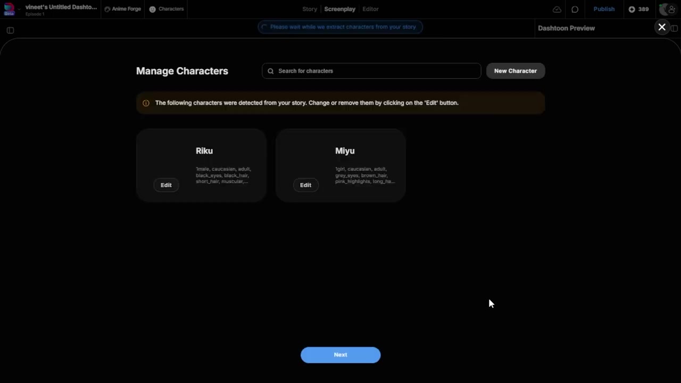Click the gem icon showing 389 credits
Image resolution: width=681 pixels, height=383 pixels.
point(631,9)
